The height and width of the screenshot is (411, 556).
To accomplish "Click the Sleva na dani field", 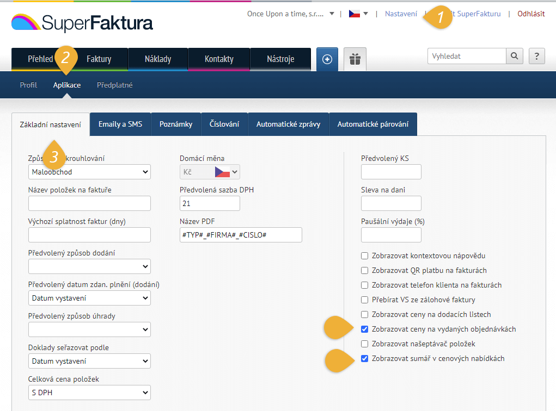I will click(x=391, y=203).
